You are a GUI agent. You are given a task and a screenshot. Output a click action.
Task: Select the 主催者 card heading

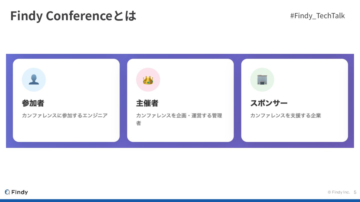[x=147, y=103]
